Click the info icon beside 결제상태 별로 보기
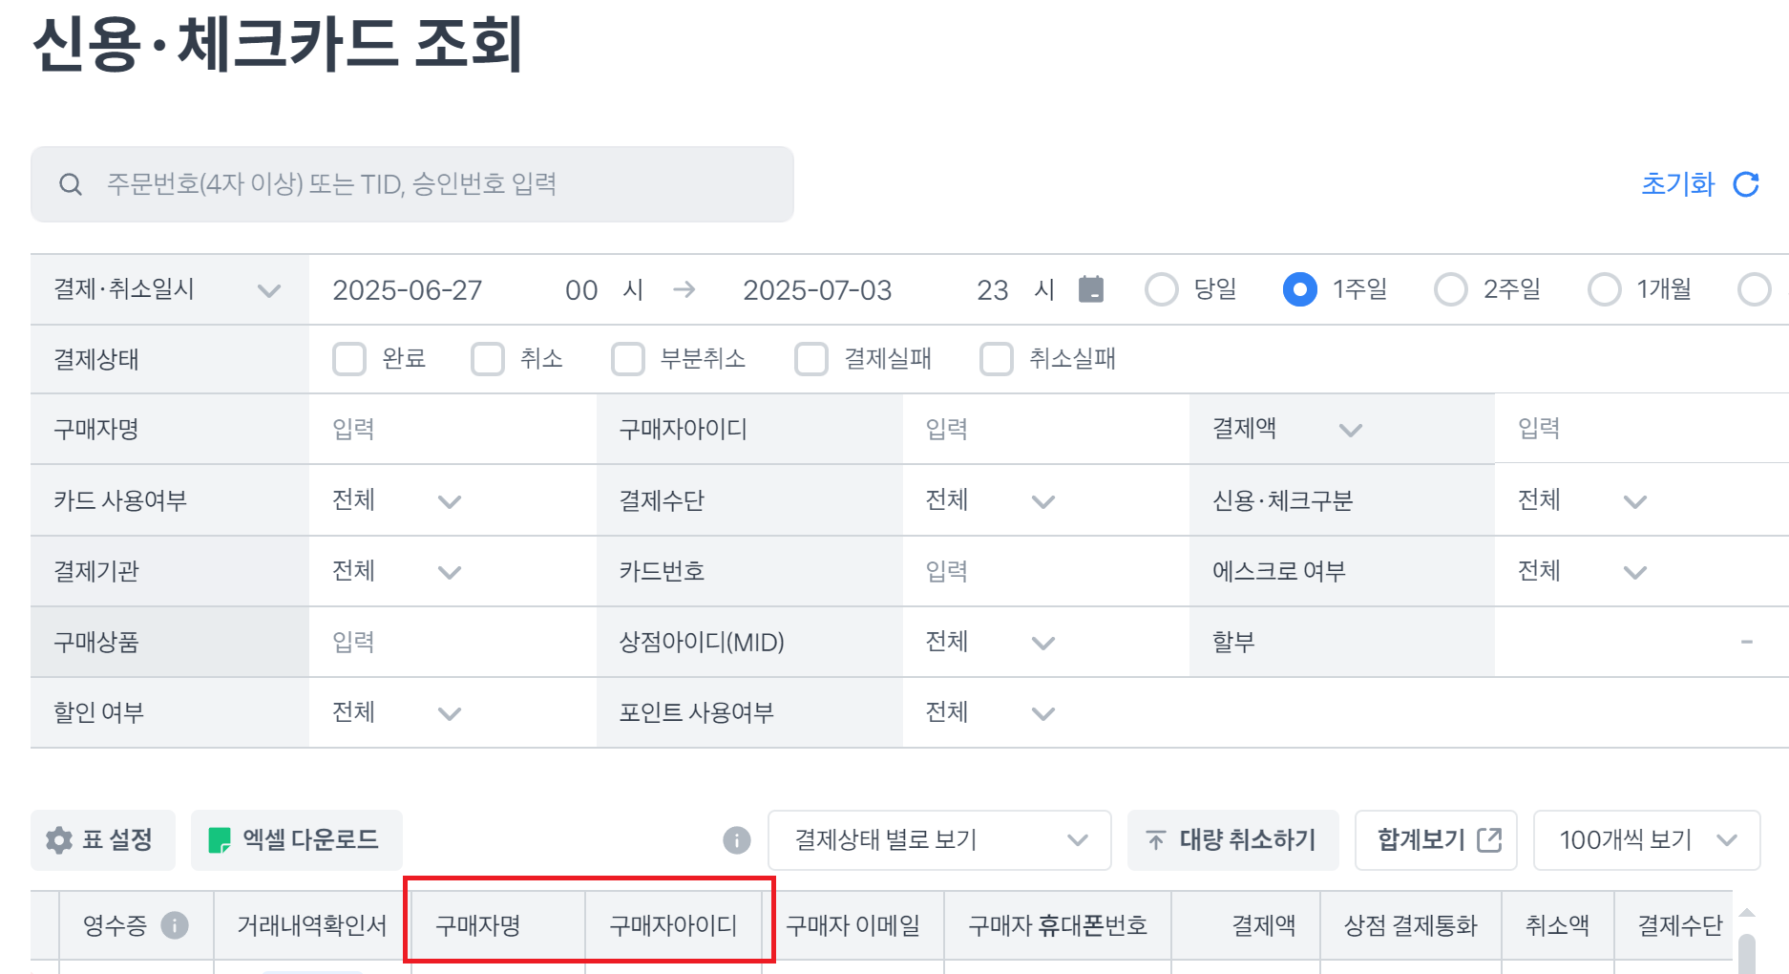Screen dimensions: 1789x974 tap(737, 840)
